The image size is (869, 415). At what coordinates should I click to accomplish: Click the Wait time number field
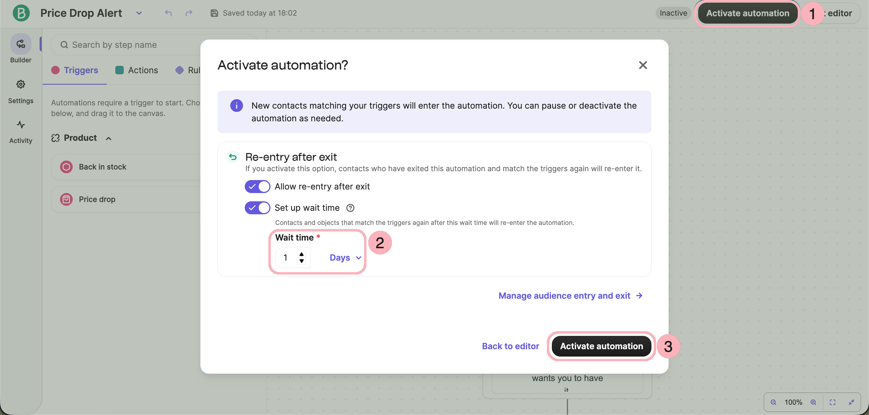[292, 258]
